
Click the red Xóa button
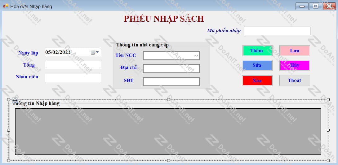[257, 81]
